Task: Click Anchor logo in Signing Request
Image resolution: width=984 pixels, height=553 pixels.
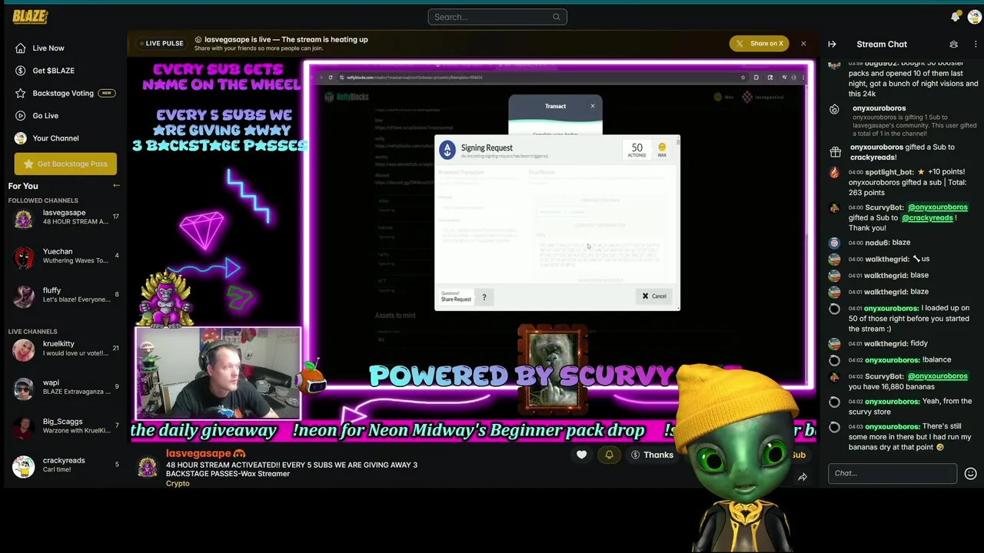Action: tap(447, 150)
